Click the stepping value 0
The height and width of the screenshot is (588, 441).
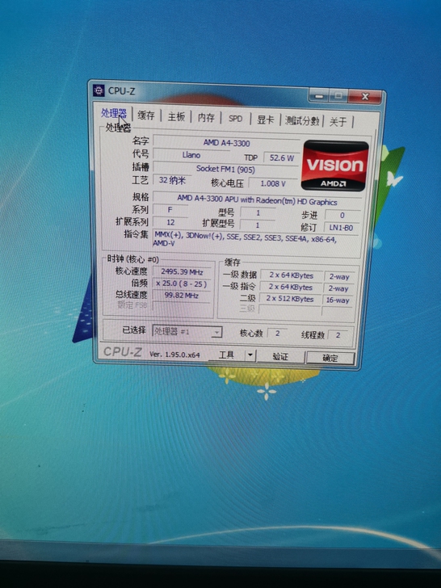(342, 215)
